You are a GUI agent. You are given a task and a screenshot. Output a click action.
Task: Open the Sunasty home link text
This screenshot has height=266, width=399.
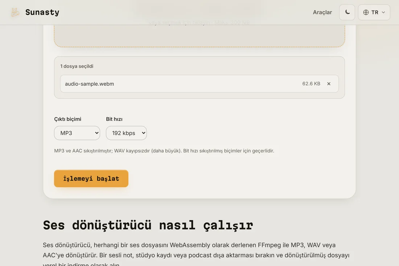pos(42,12)
